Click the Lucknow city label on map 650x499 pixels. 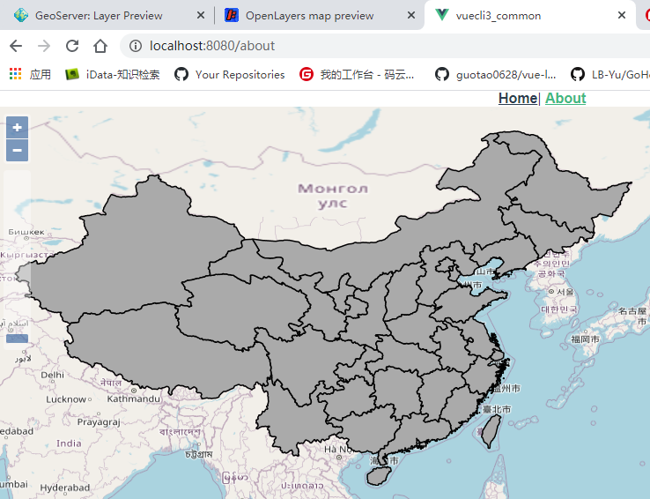tap(66, 399)
